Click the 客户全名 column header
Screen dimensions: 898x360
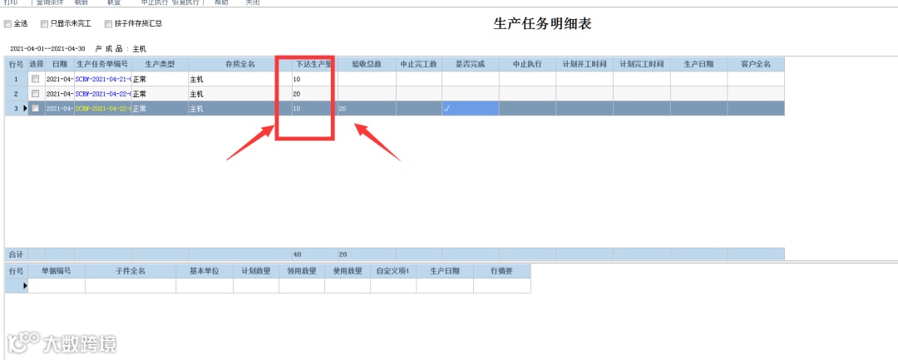coord(756,64)
